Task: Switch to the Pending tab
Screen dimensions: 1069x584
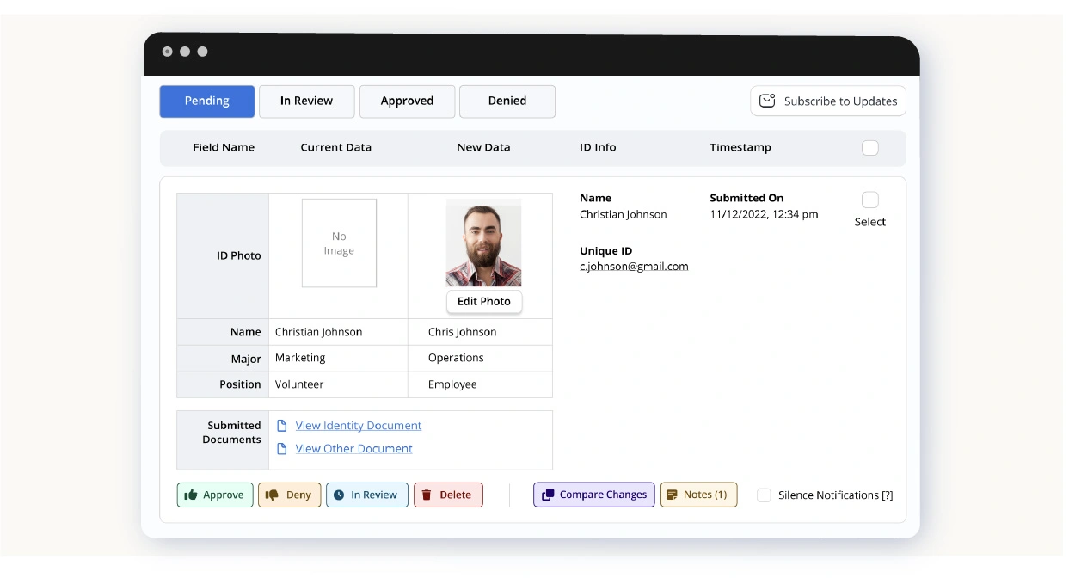Action: pos(207,101)
